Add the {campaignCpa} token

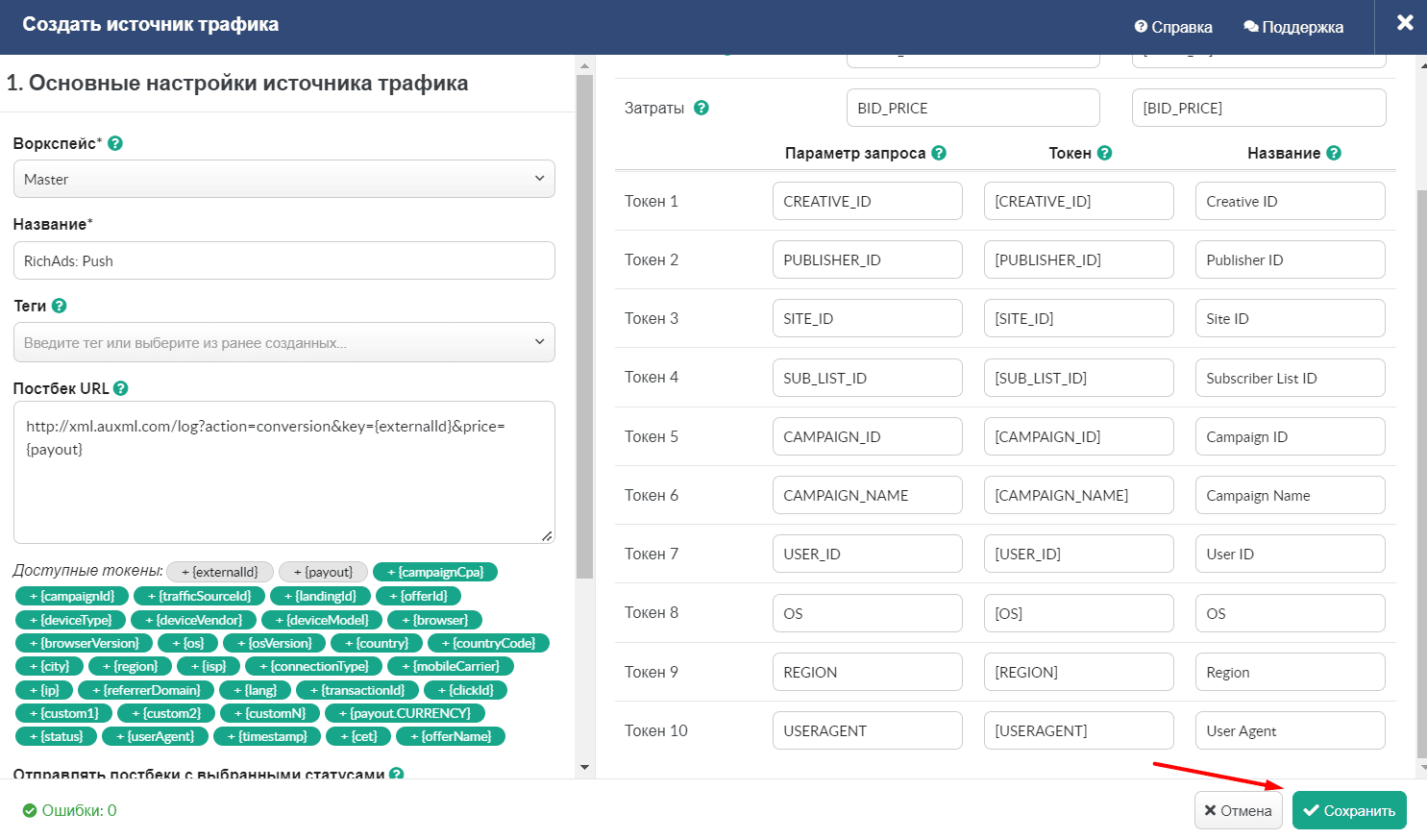click(x=435, y=572)
